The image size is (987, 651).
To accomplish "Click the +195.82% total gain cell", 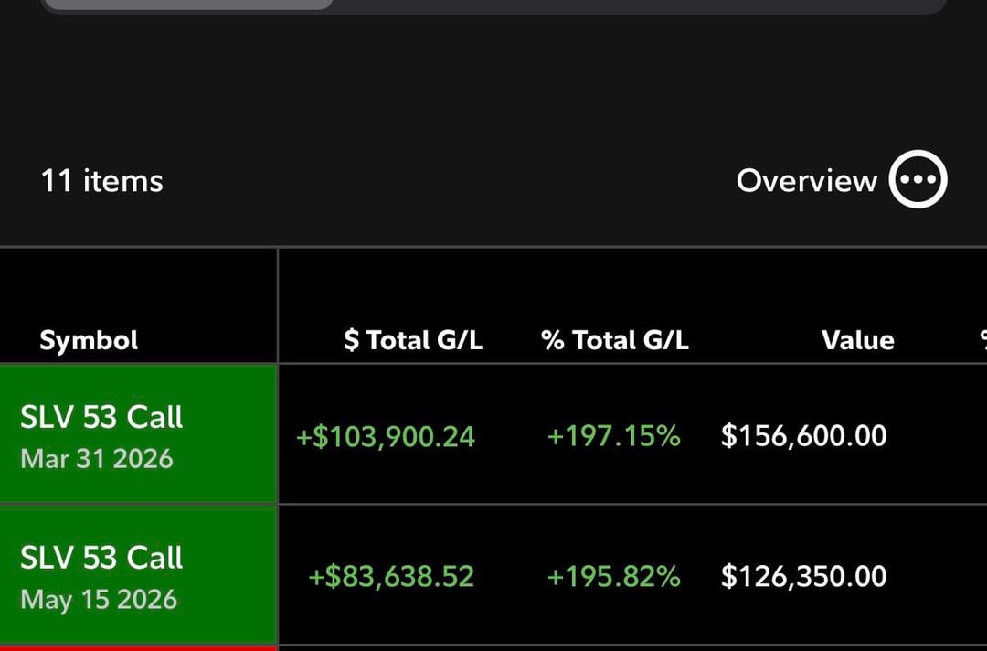I will [613, 577].
